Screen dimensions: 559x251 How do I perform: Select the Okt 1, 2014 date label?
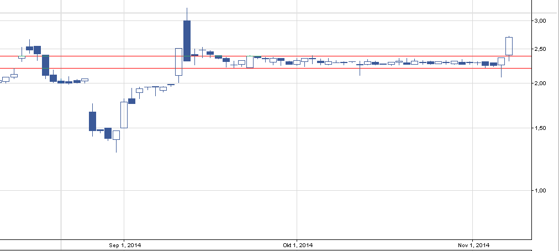pos(298,245)
